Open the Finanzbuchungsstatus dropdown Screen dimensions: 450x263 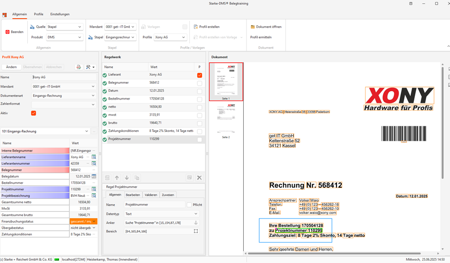click(x=83, y=221)
